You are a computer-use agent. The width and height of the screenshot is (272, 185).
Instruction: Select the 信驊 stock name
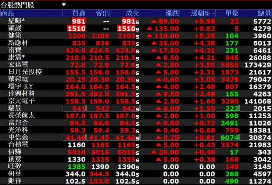coord(15,152)
